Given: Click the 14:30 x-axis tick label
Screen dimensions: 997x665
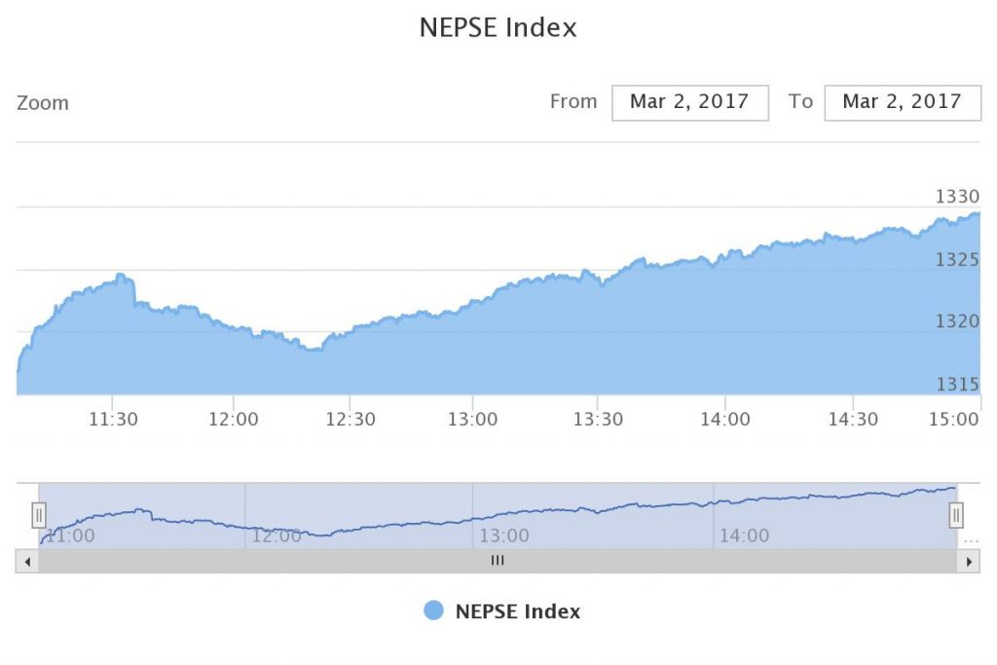Looking at the screenshot, I should pos(853,419).
